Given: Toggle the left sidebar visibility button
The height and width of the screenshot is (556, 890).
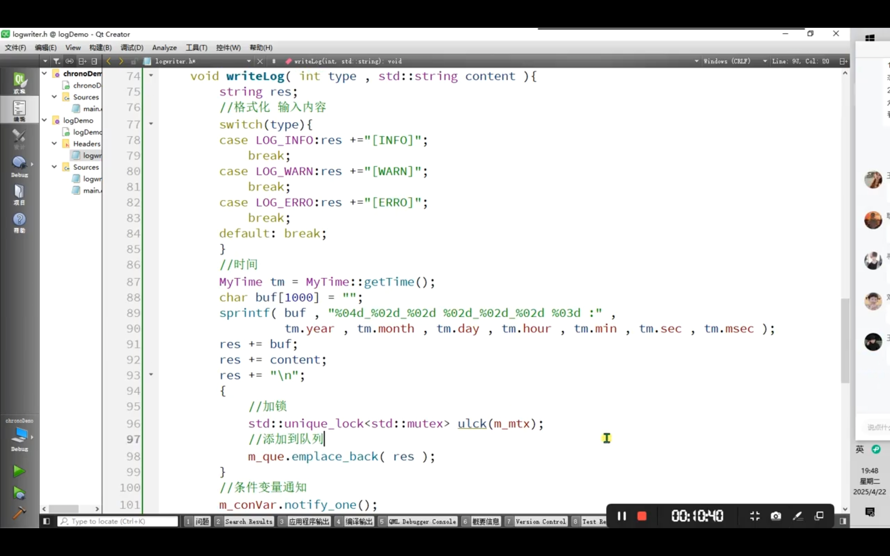Looking at the screenshot, I should point(46,522).
